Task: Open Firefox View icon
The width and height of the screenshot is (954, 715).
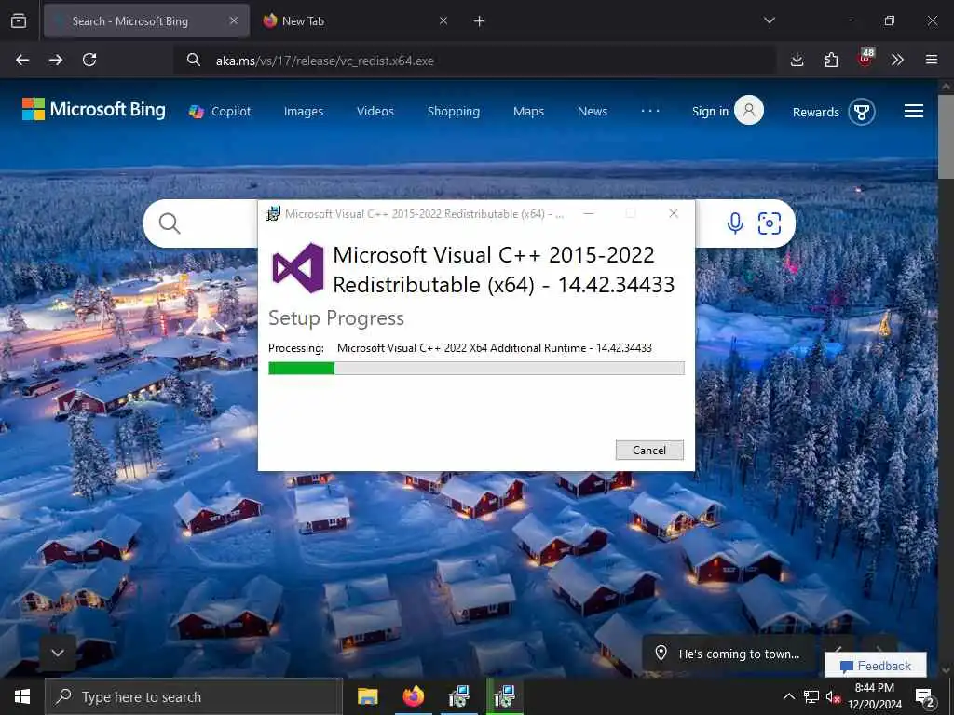Action: point(19,20)
